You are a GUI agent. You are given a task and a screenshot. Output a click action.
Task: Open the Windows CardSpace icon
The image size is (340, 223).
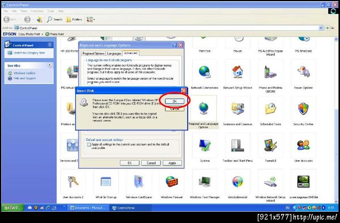[139, 182]
